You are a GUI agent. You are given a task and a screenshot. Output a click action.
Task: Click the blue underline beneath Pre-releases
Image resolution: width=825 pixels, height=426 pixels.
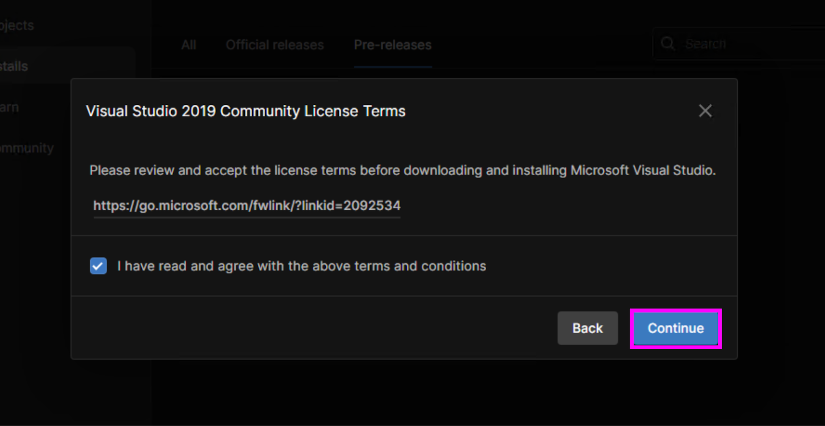(392, 67)
